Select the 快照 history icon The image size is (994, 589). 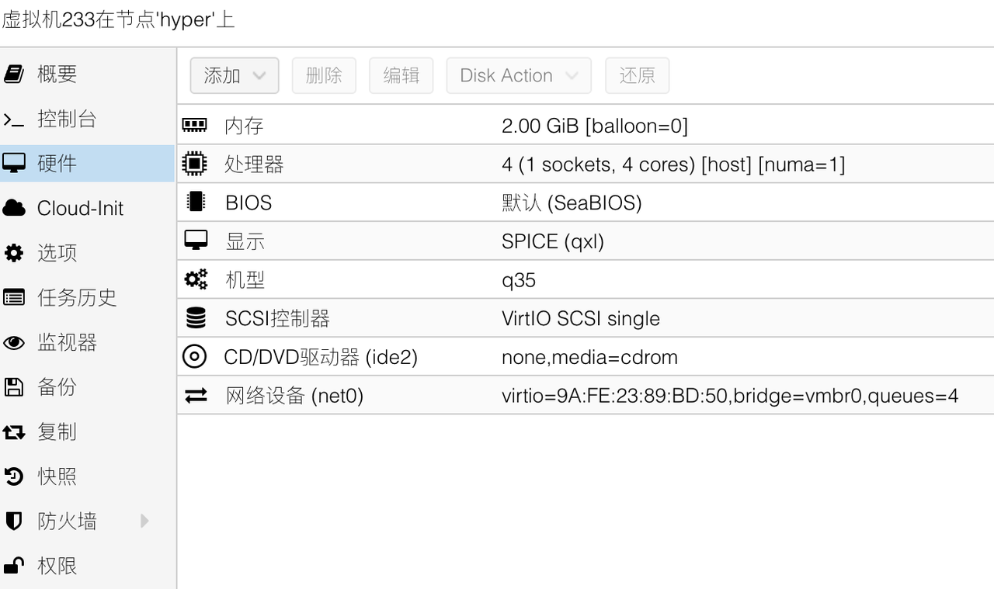14,476
